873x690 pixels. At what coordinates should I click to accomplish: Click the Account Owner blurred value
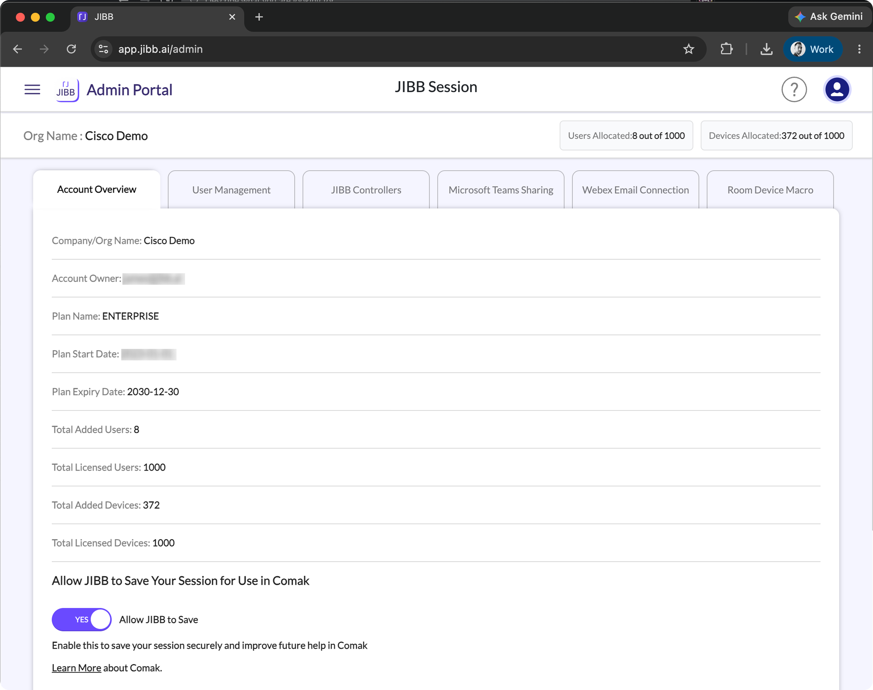(x=154, y=279)
